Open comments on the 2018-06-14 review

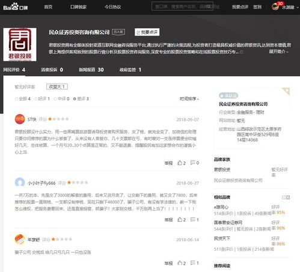[195, 263]
